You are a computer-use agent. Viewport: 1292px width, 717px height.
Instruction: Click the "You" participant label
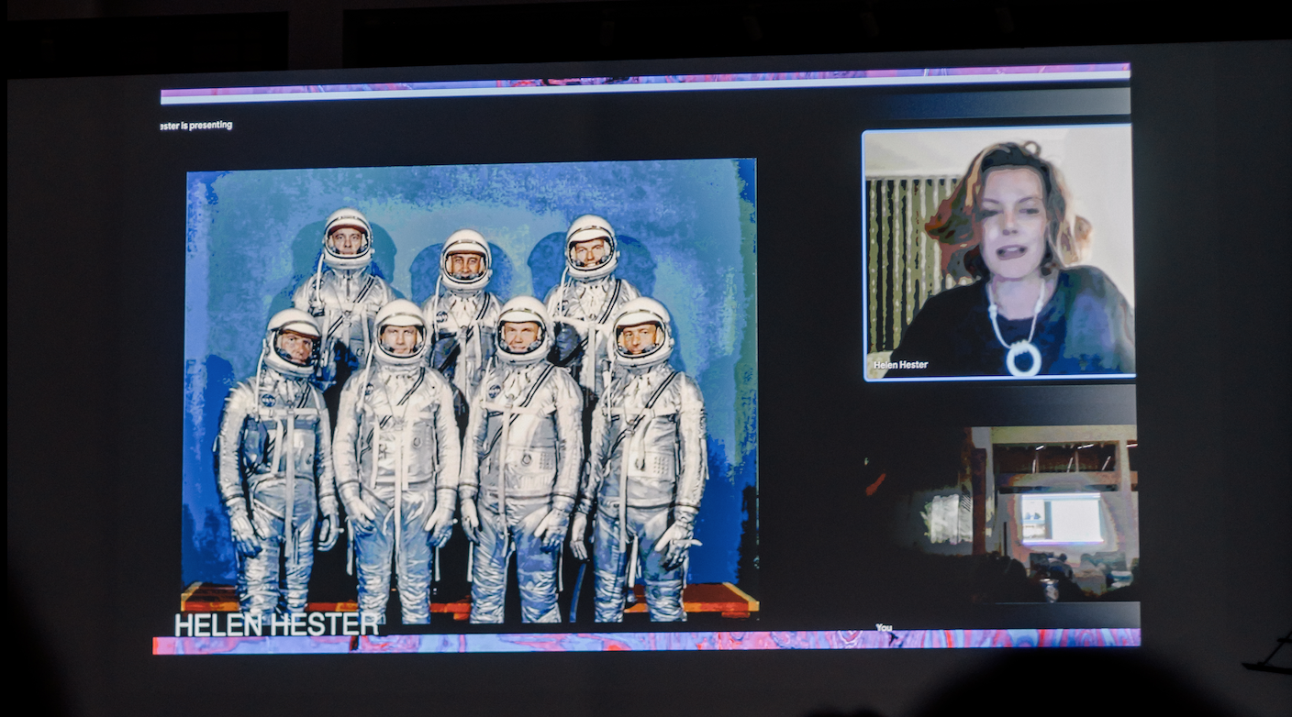(884, 627)
